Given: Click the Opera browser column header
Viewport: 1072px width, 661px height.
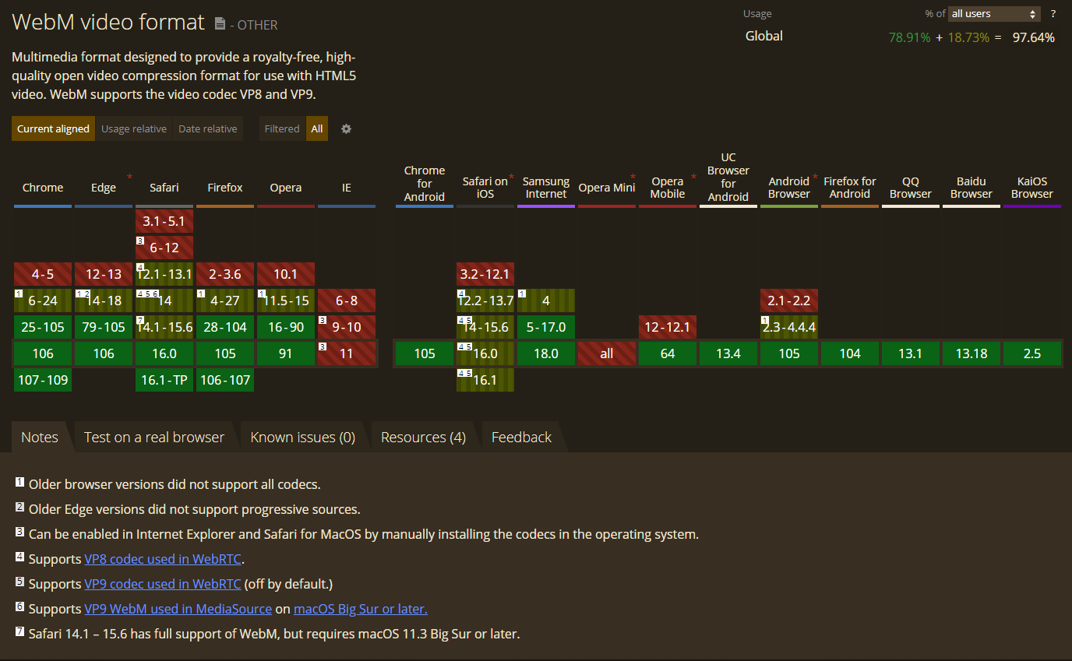Looking at the screenshot, I should (x=286, y=188).
